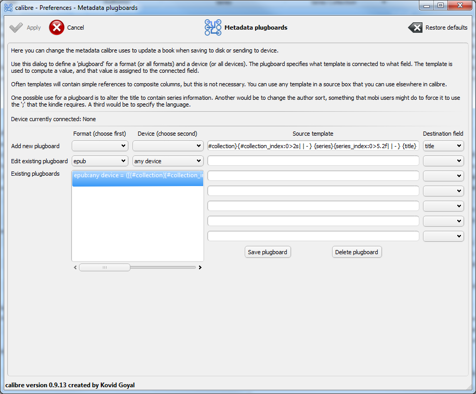This screenshot has height=394, width=476.
Task: Click the 'Destination field' column heading
Action: coord(443,134)
